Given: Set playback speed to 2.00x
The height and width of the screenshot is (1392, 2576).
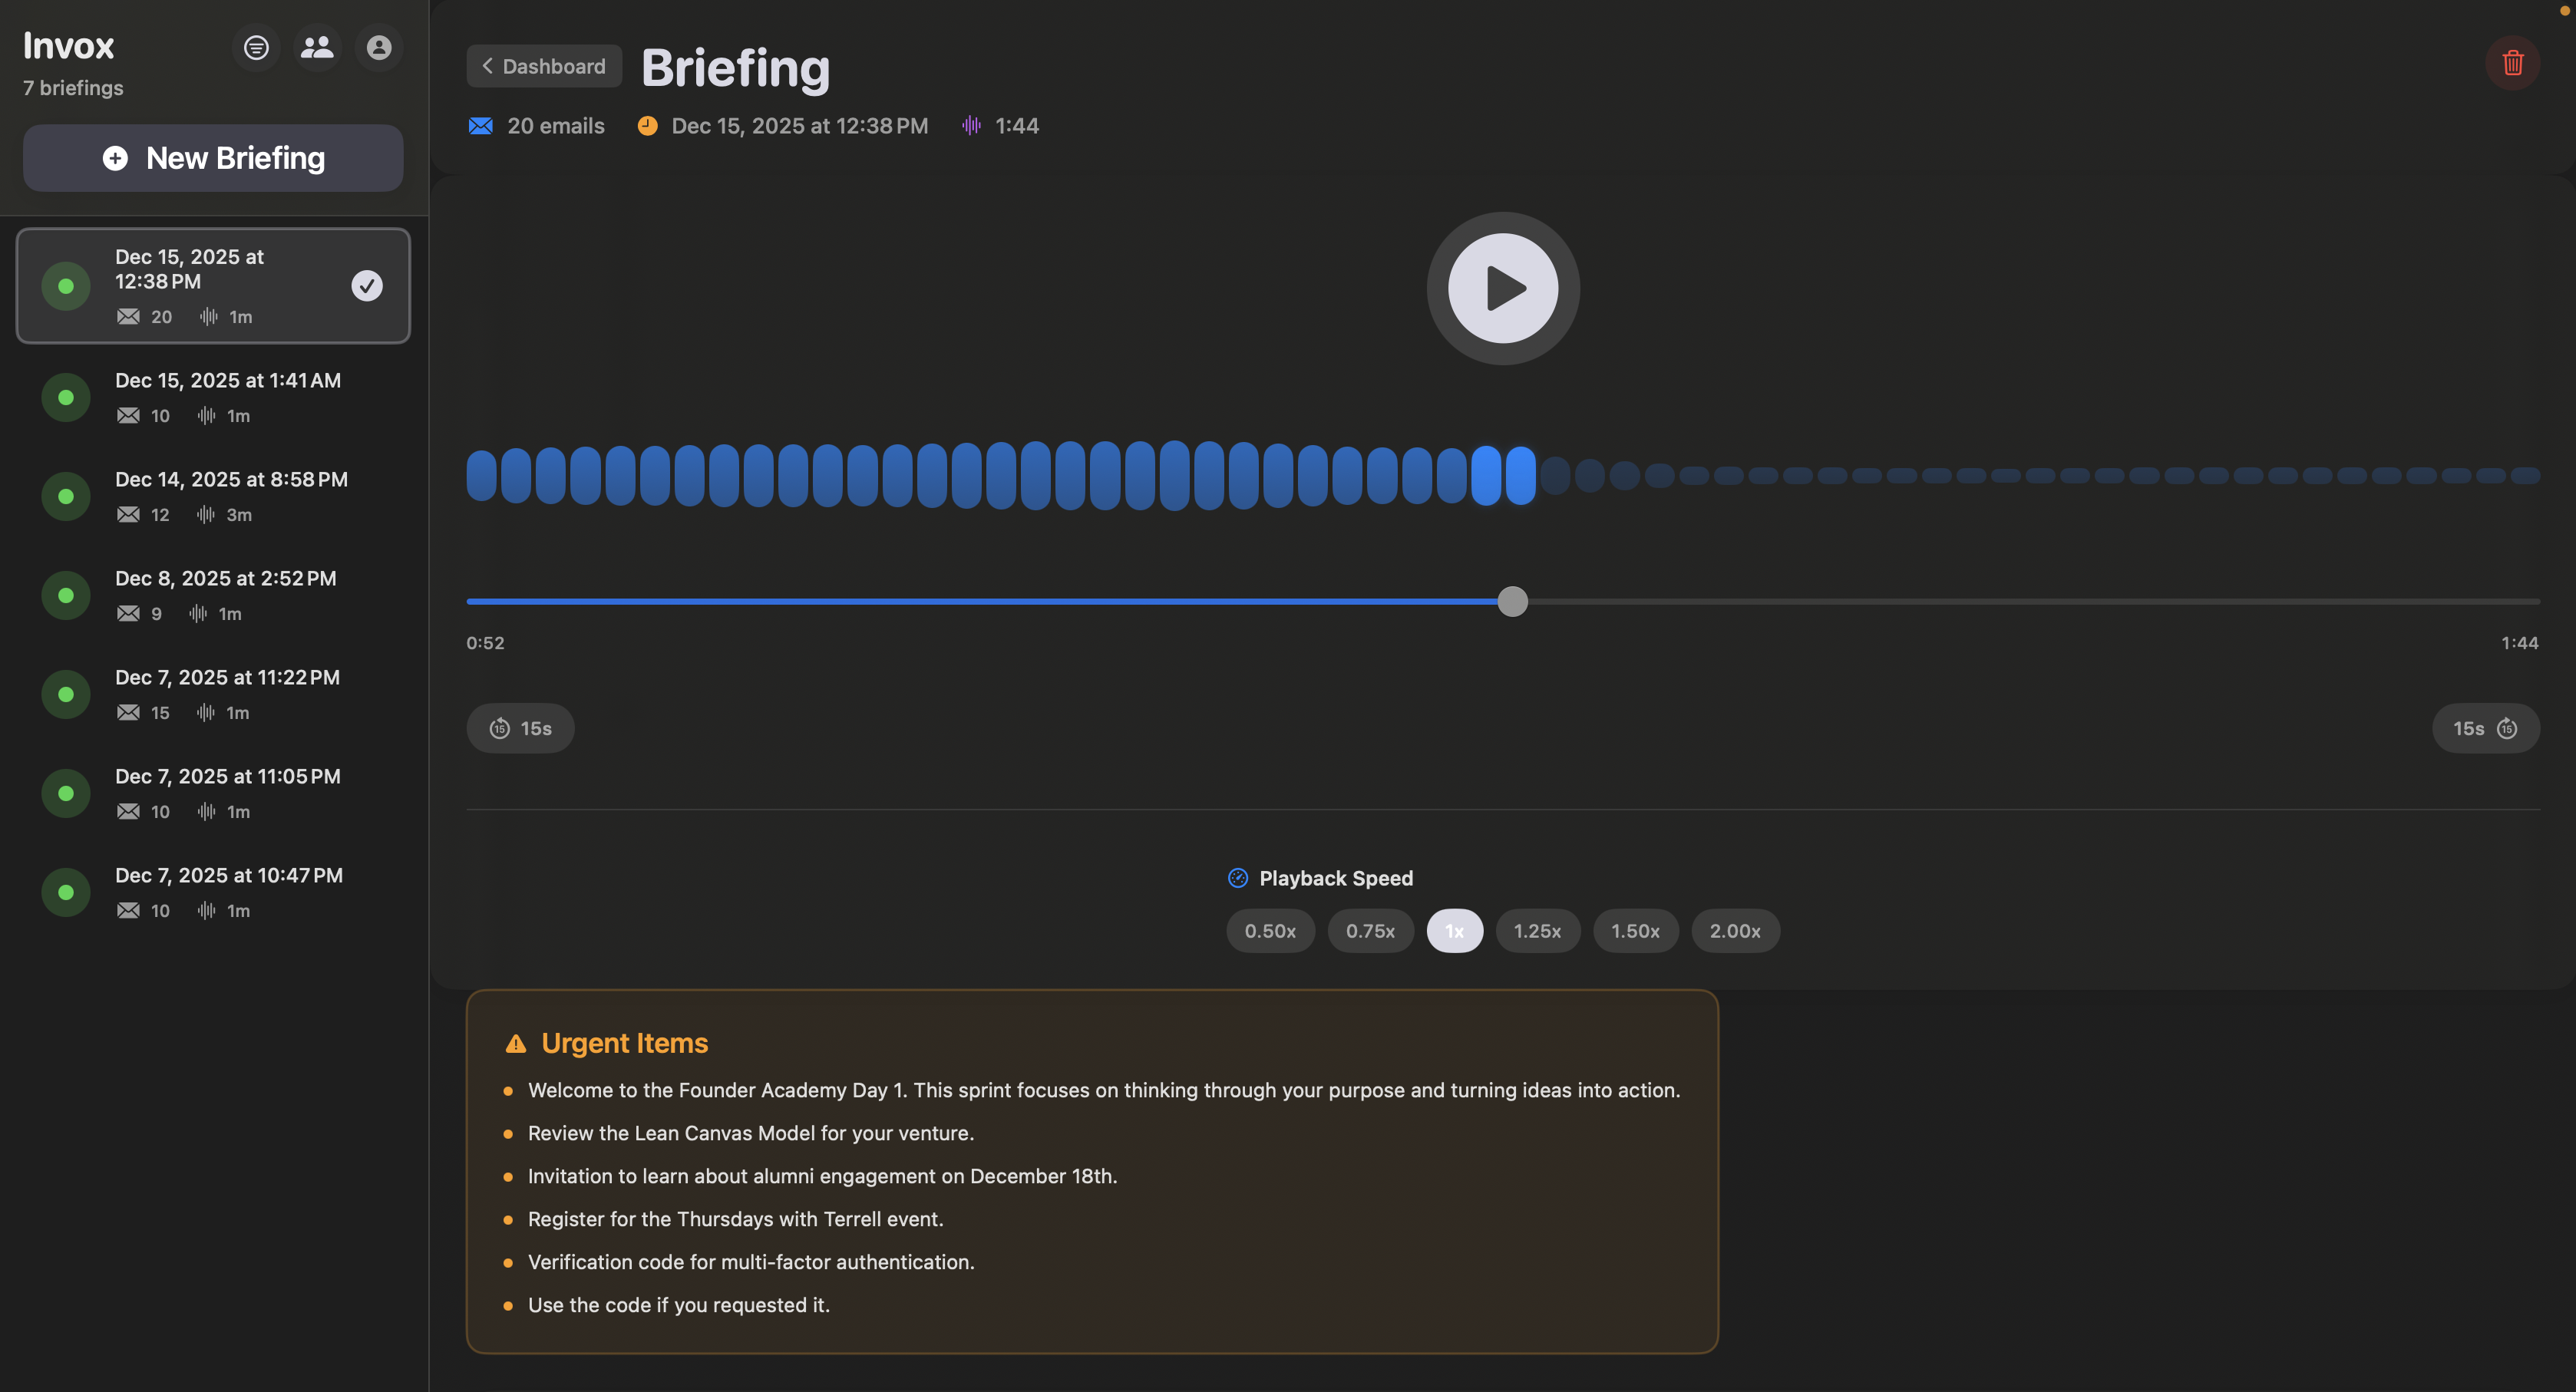Looking at the screenshot, I should coord(1734,931).
